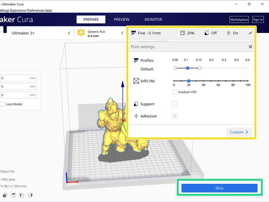
Task: Click the second mm position input field
Action: [x=19, y=86]
